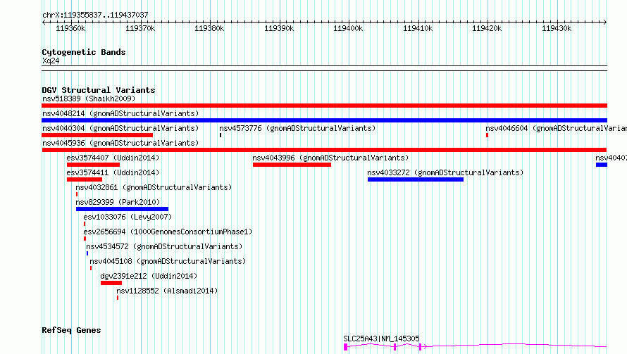Click the esv1033076 (Levy2007) label
Viewport: 627px width, 354px height.
tap(128, 217)
